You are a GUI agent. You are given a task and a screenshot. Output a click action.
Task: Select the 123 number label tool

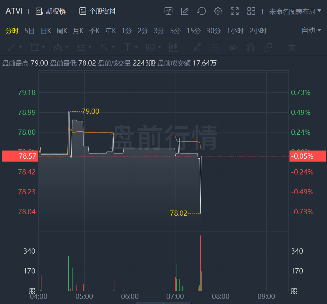(x=150, y=47)
